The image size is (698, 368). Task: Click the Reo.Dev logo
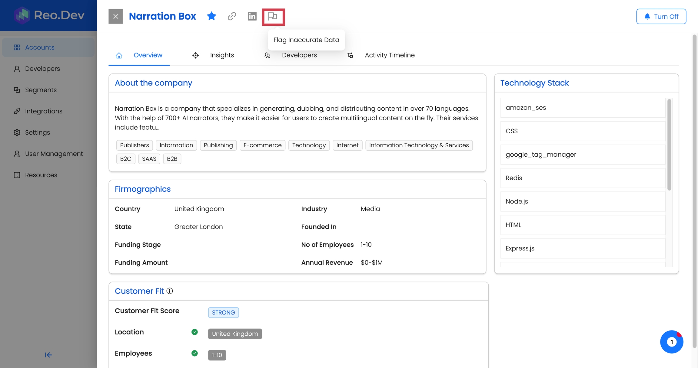[x=49, y=15]
